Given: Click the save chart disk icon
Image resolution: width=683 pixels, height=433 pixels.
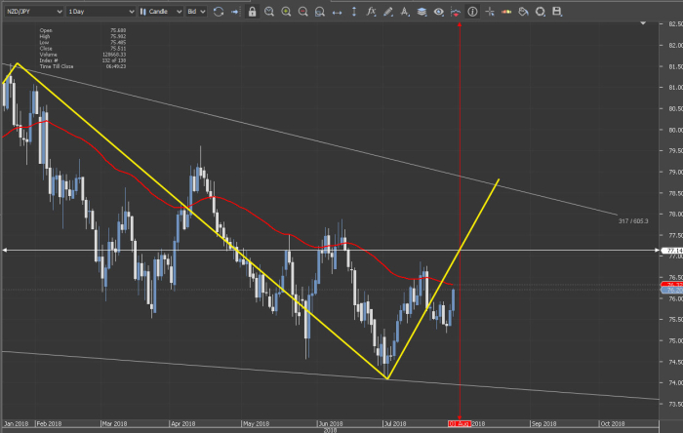Looking at the screenshot, I should 557,12.
